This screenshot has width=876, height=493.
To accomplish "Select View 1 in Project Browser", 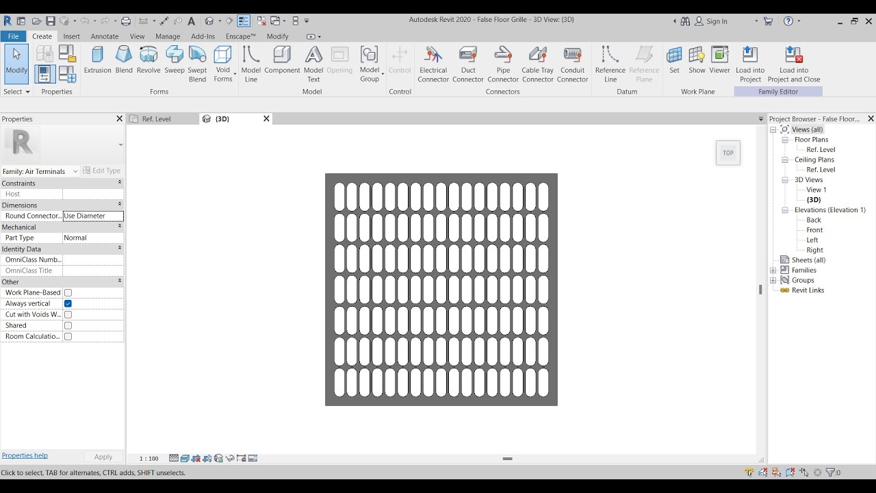I will [x=816, y=190].
